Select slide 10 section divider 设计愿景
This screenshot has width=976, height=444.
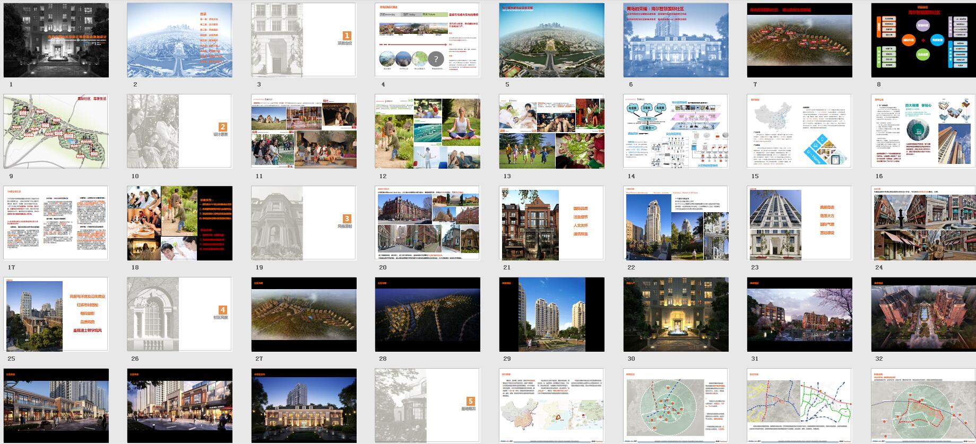click(x=179, y=132)
